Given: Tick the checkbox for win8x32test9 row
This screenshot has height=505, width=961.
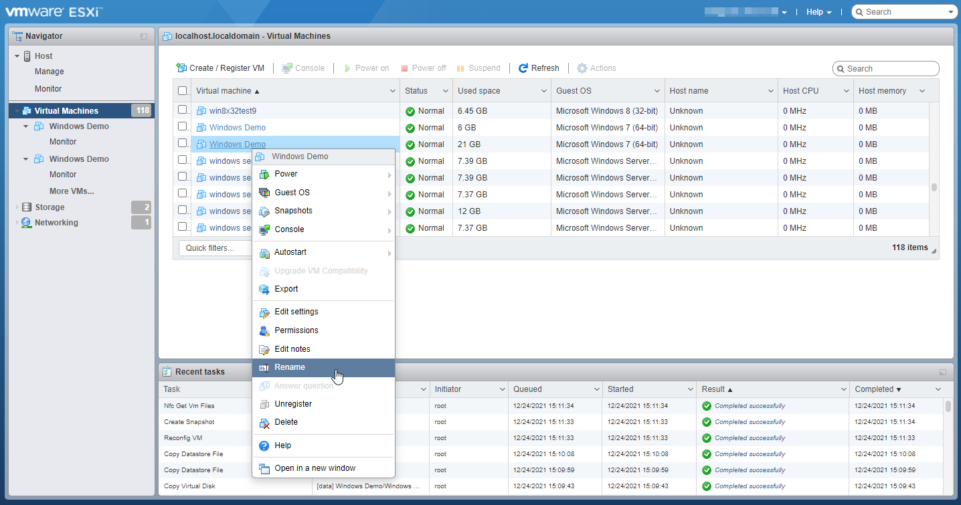Looking at the screenshot, I should coord(183,110).
